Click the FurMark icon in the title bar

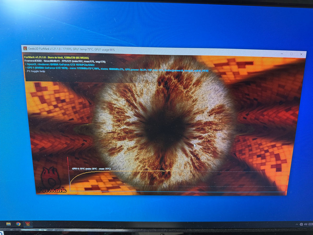tap(25, 48)
